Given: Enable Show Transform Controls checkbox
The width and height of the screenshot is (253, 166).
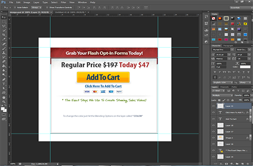Looking at the screenshot, I should tap(47, 7).
